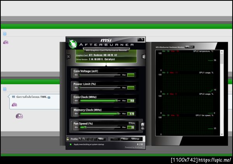Click the Power Limit value field
The image size is (233, 164).
point(131,88)
